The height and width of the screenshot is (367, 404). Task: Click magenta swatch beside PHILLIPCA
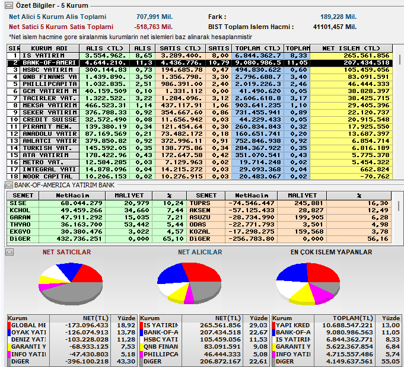point(142,355)
